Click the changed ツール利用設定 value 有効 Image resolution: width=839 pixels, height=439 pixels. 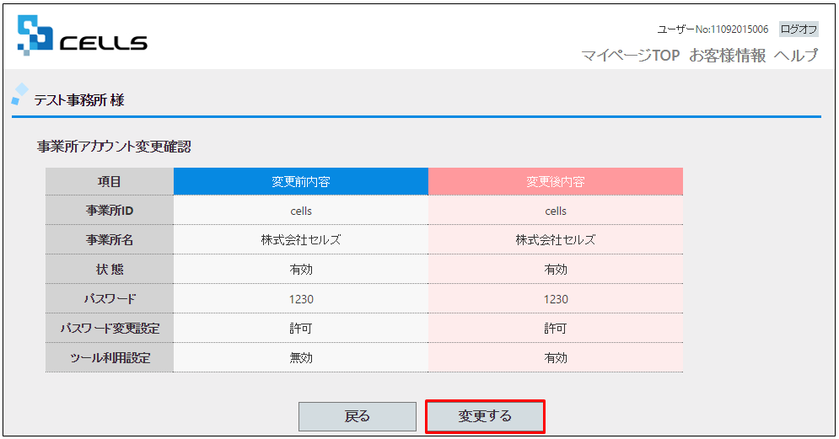pos(556,358)
